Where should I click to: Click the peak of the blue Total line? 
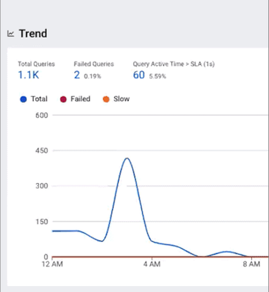tap(127, 158)
